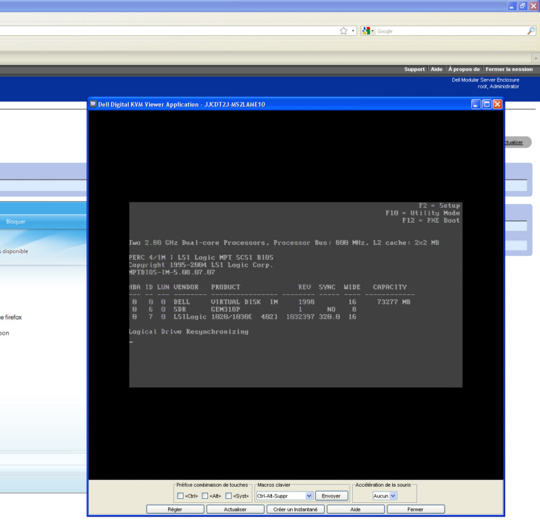Click '73277 MB' capacity value
540x532 pixels.
pyautogui.click(x=394, y=302)
